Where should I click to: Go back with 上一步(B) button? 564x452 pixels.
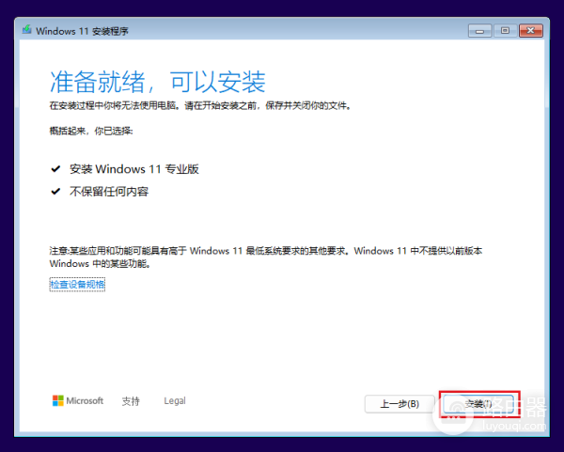pos(399,404)
